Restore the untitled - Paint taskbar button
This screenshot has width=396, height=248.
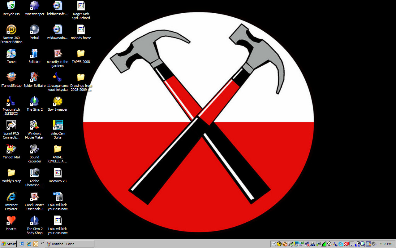[x=70, y=244]
